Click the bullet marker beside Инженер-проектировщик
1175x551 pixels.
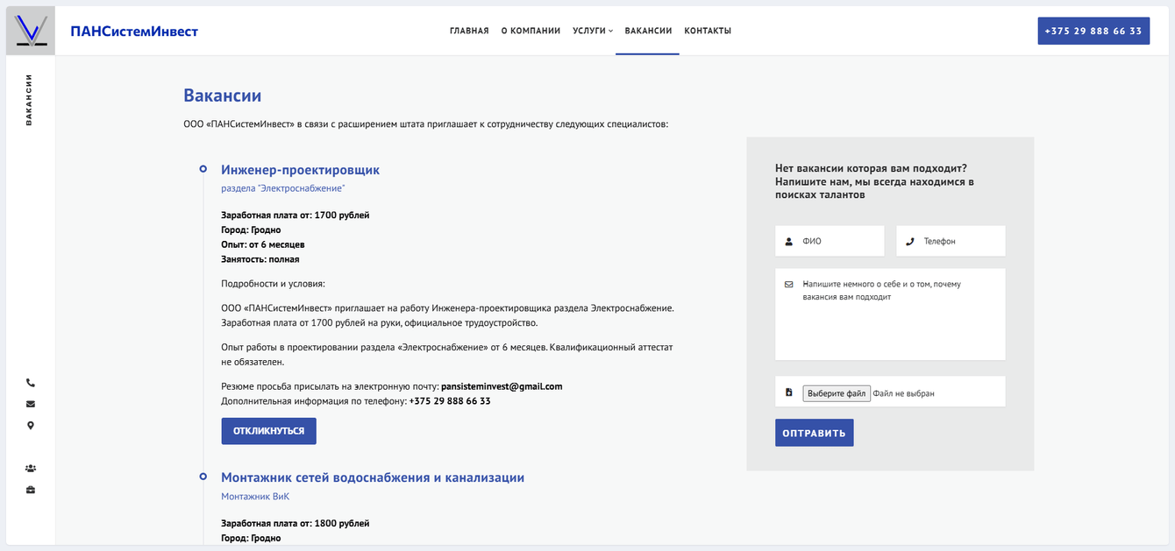coord(203,168)
